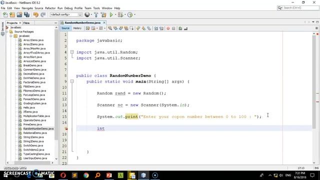Click the Shift Line Left editor icon
Viewport: 320px width, 180px height.
pos(156,28)
